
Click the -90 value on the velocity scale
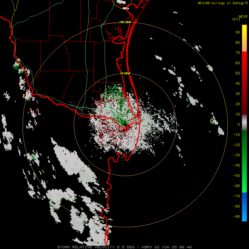coord(237,216)
